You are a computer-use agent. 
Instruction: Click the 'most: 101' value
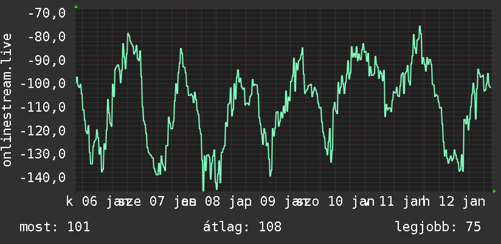click(55, 227)
